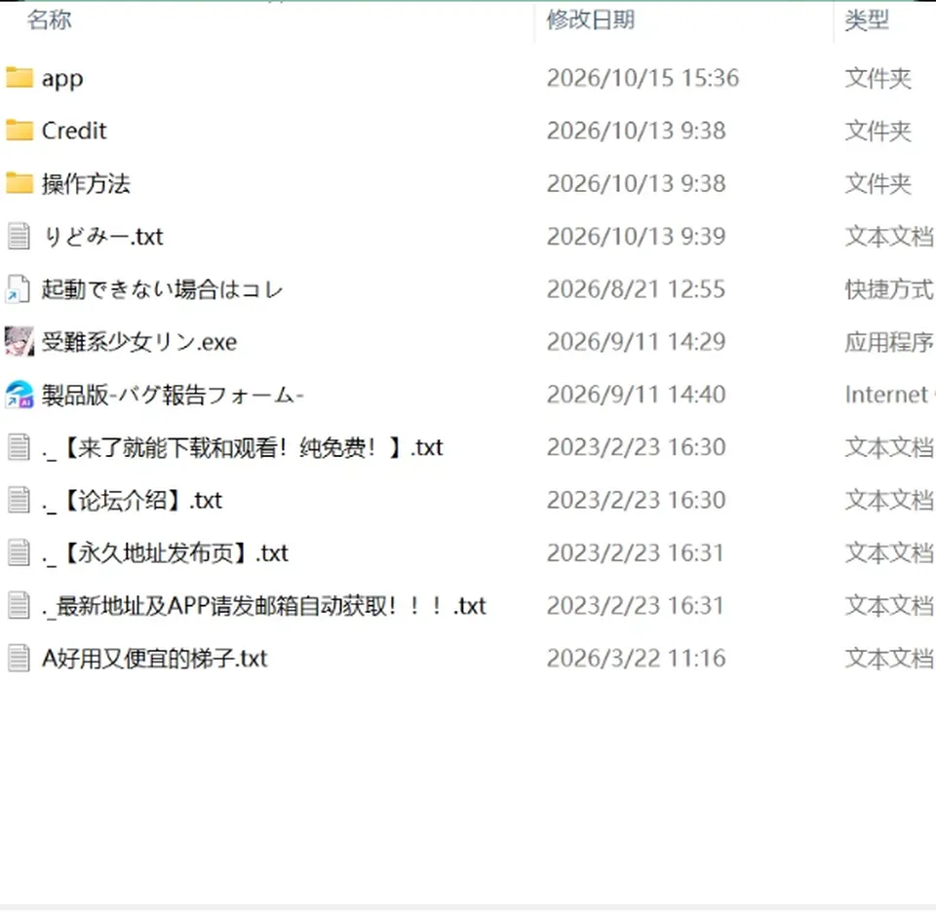This screenshot has height=912, width=936.
Task: Click the date 2026/3/22 11:16
Action: point(637,659)
